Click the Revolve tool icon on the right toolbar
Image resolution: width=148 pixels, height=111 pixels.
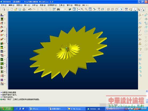coord(146,19)
